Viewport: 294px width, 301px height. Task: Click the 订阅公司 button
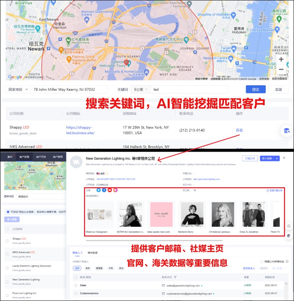250,158
